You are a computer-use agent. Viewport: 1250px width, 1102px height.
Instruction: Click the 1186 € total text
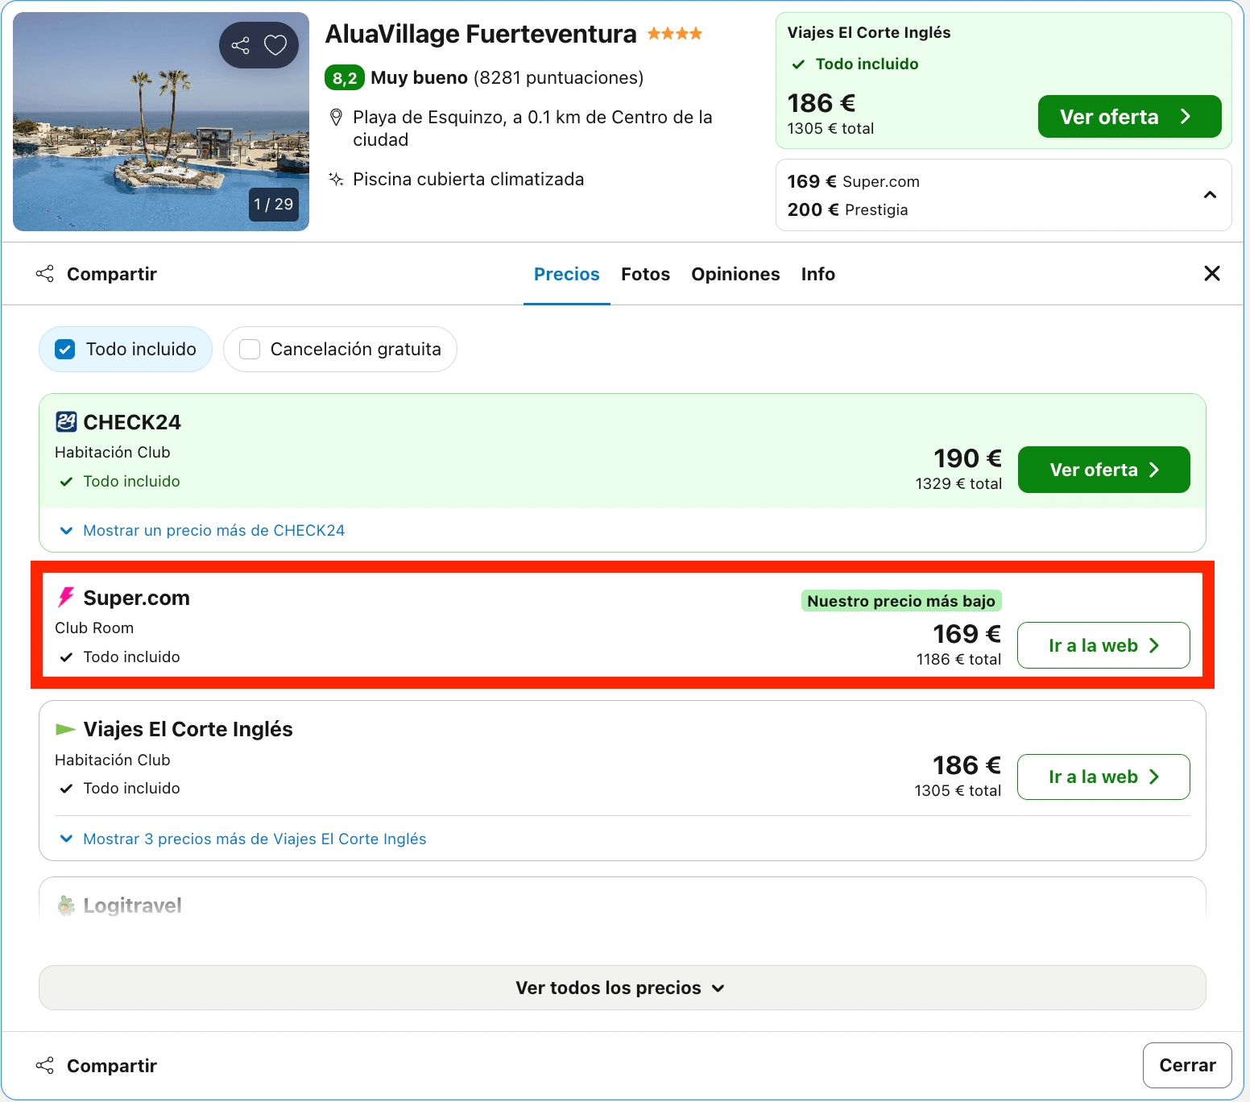click(x=958, y=659)
